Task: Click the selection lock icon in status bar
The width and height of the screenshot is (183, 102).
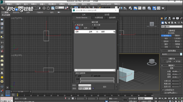Action: [69, 98]
